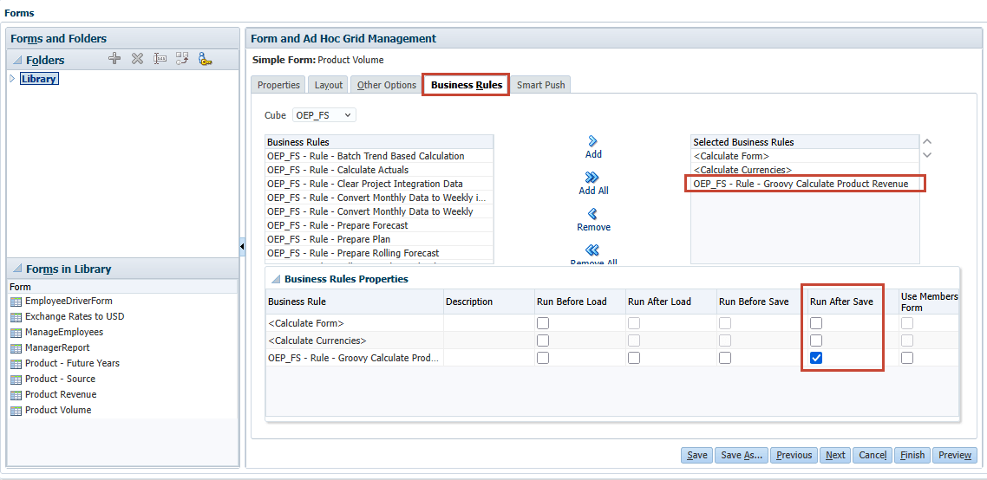Toggle Run Before Load for Calculate Currencies
987x480 pixels.
pyautogui.click(x=543, y=341)
